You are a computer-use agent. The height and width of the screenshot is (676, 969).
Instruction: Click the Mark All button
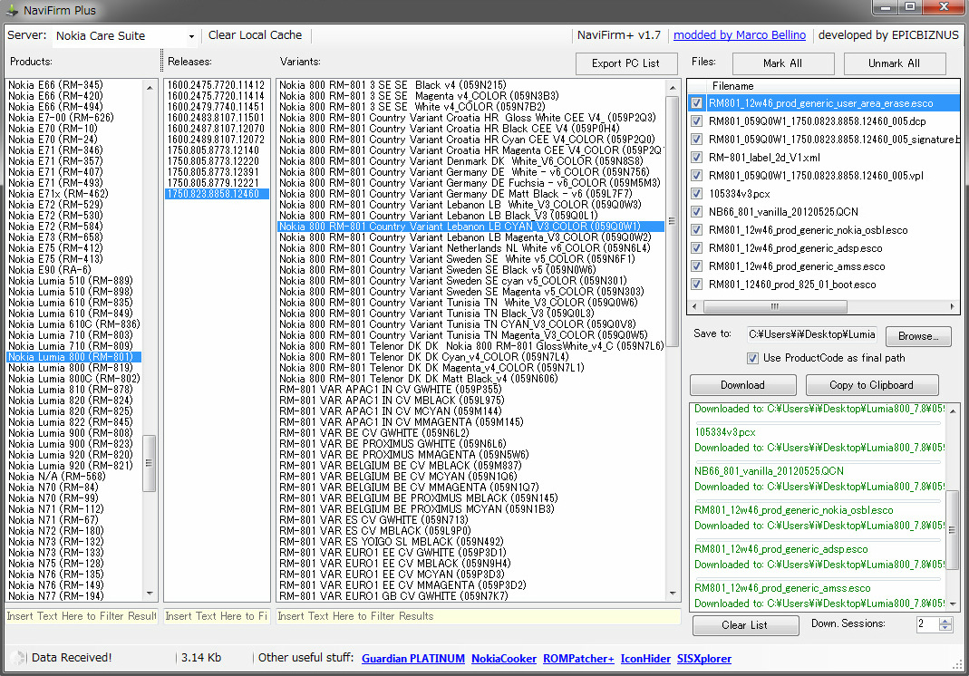pyautogui.click(x=782, y=63)
